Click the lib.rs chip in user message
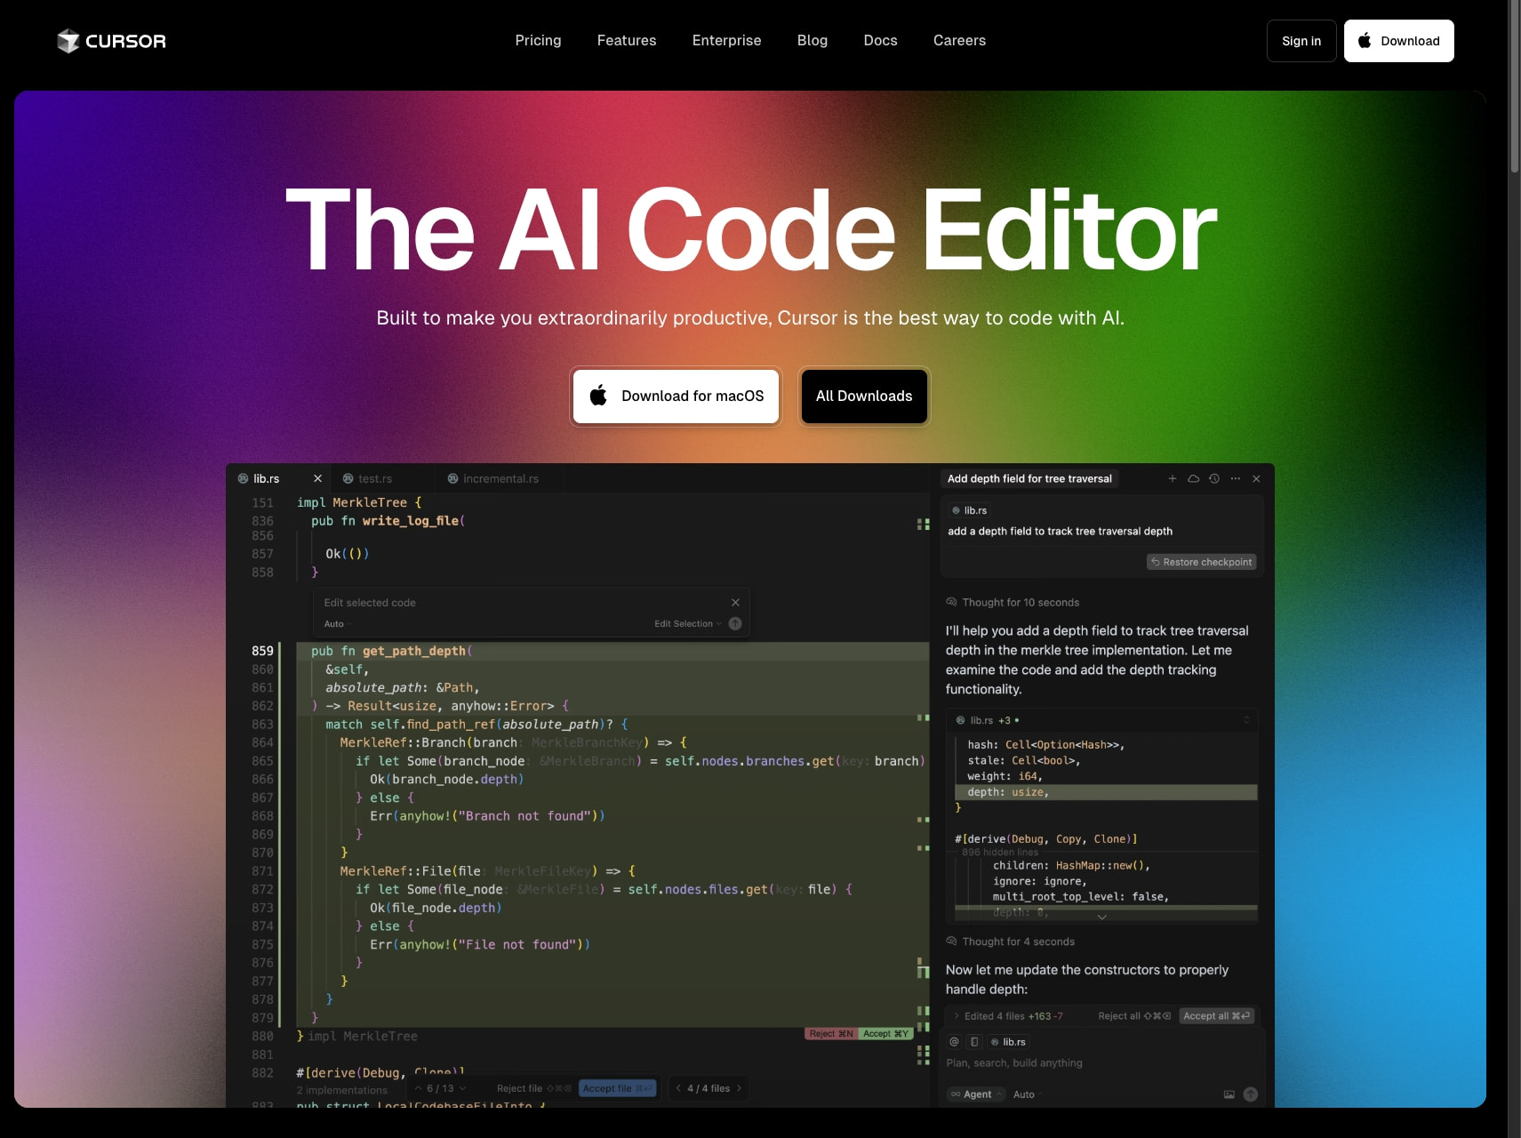This screenshot has height=1138, width=1521. click(x=970, y=510)
